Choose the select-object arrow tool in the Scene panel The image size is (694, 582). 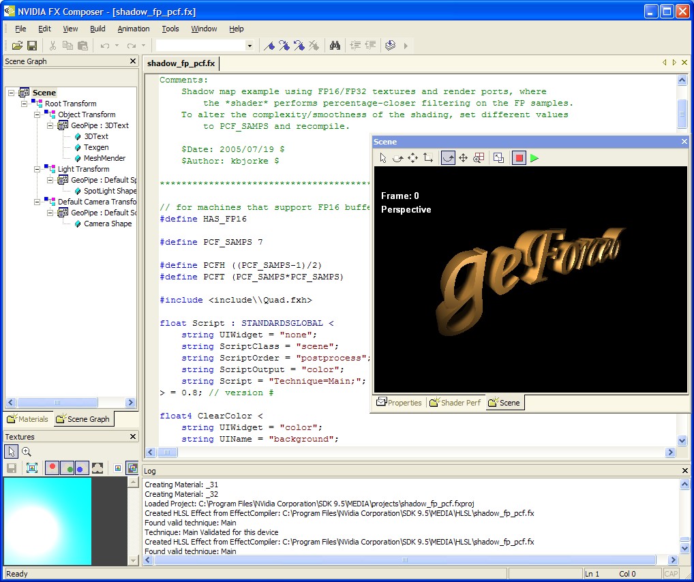point(383,158)
